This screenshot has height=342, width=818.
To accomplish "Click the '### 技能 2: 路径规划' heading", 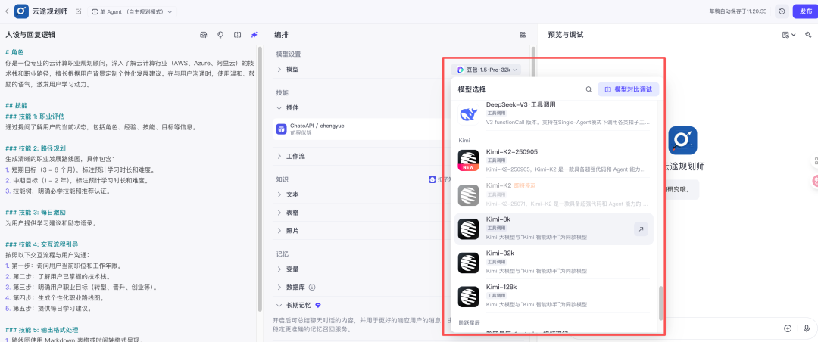I will (35, 148).
